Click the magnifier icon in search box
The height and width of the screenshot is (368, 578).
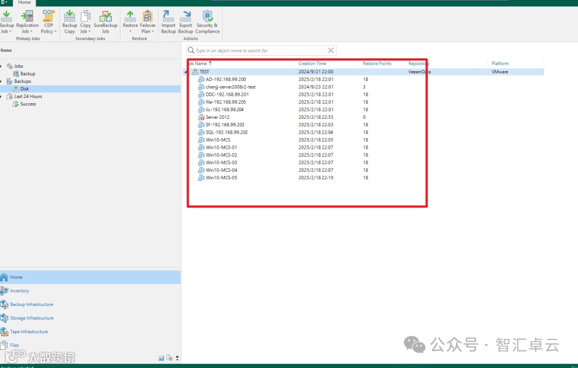pos(191,50)
